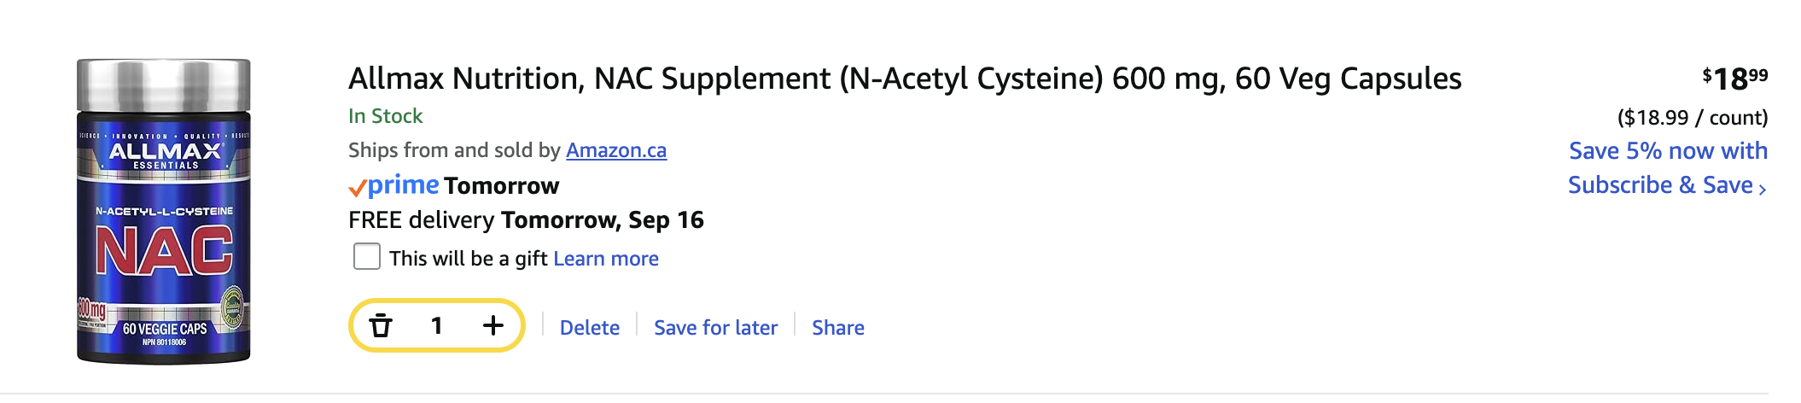Delete the NAC supplement from cart

pos(590,328)
